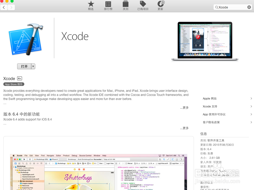Screen dimensions: 254x190
Task: Click the 价格: 免费 info line
Action: (x=206, y=153)
